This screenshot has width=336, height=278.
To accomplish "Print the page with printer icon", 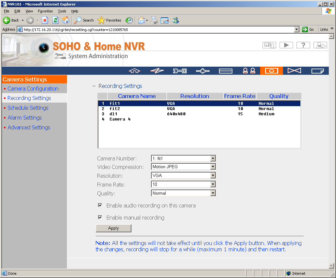I will 154,20.
